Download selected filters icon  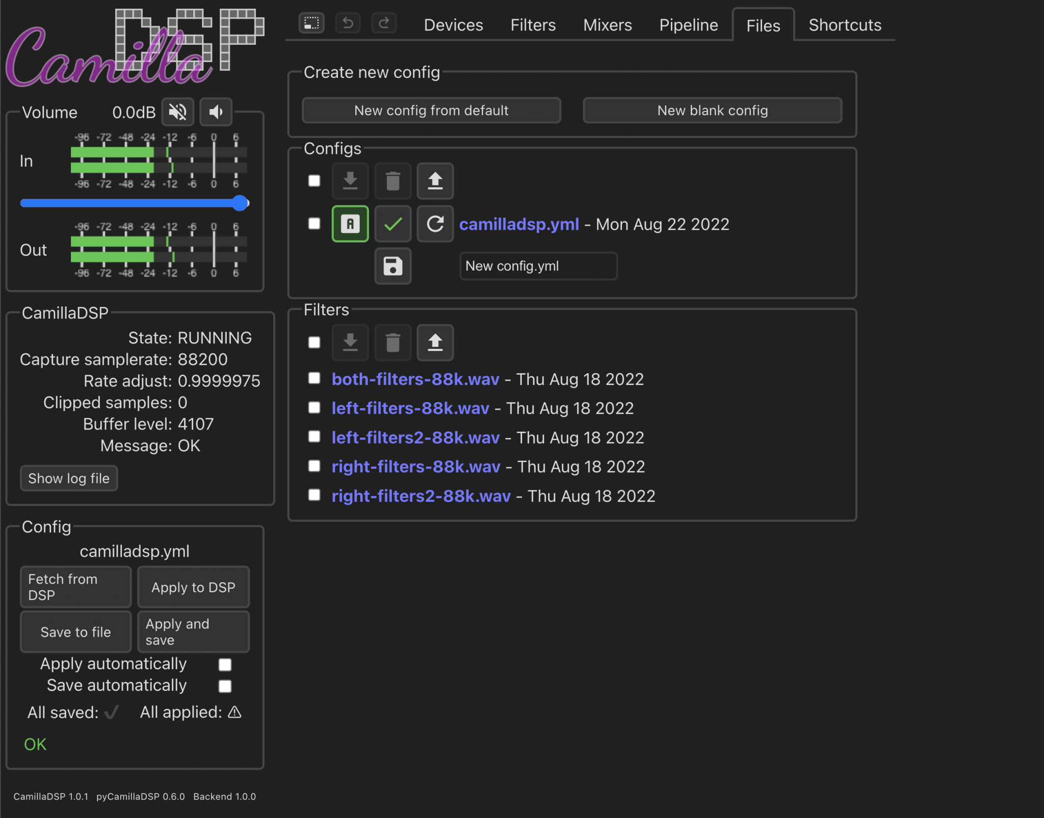coord(350,342)
